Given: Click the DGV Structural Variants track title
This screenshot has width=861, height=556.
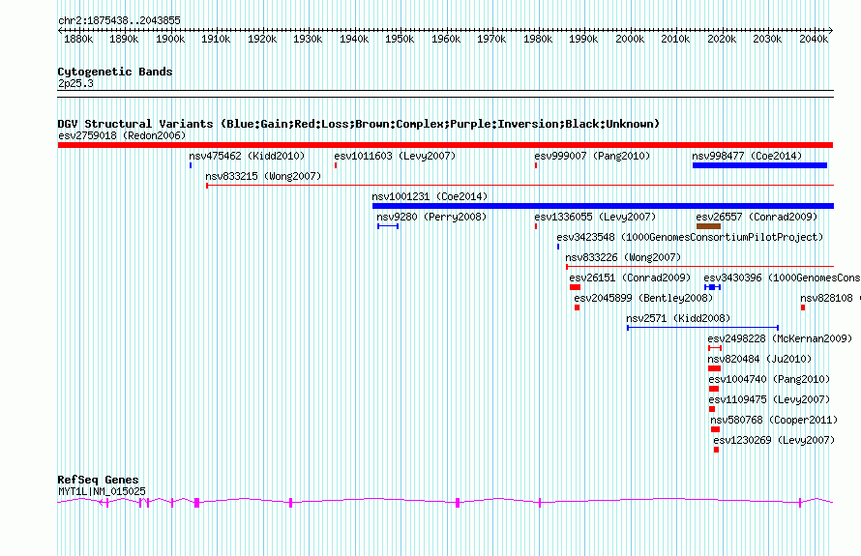Looking at the screenshot, I should (x=358, y=124).
